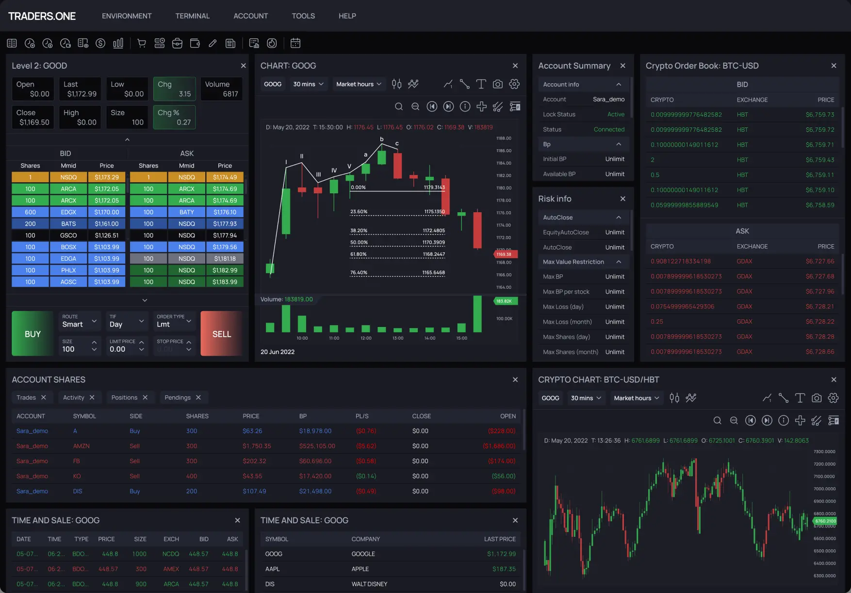Click the red SELL button
Screen dimensions: 851x593
221,333
